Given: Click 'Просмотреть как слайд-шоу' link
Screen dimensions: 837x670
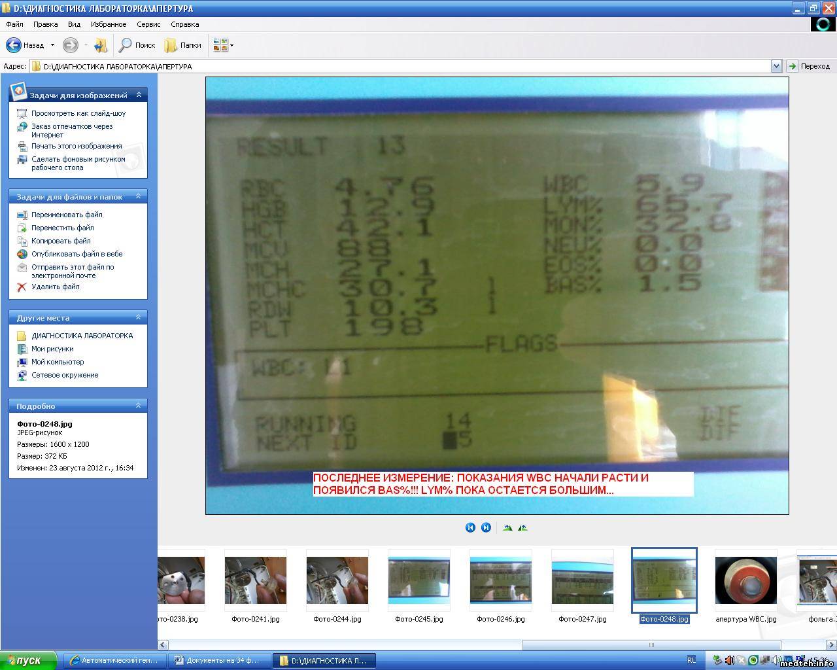Looking at the screenshot, I should [78, 113].
